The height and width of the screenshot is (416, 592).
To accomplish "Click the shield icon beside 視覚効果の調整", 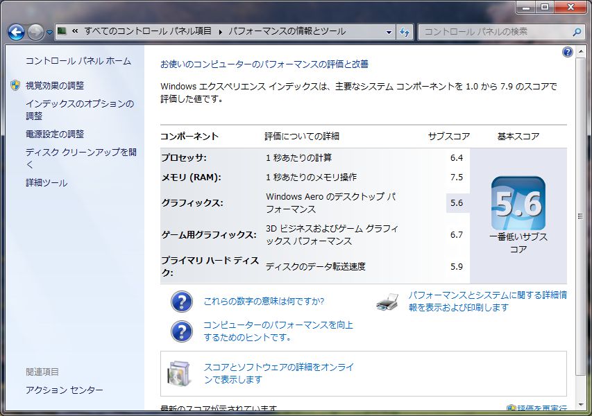I will (15, 85).
